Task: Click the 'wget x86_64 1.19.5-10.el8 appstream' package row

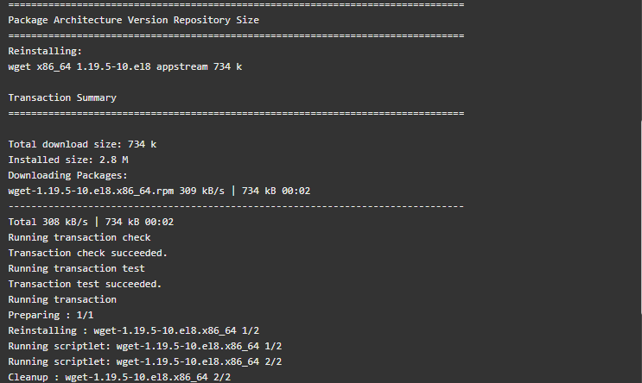Action: coord(125,66)
